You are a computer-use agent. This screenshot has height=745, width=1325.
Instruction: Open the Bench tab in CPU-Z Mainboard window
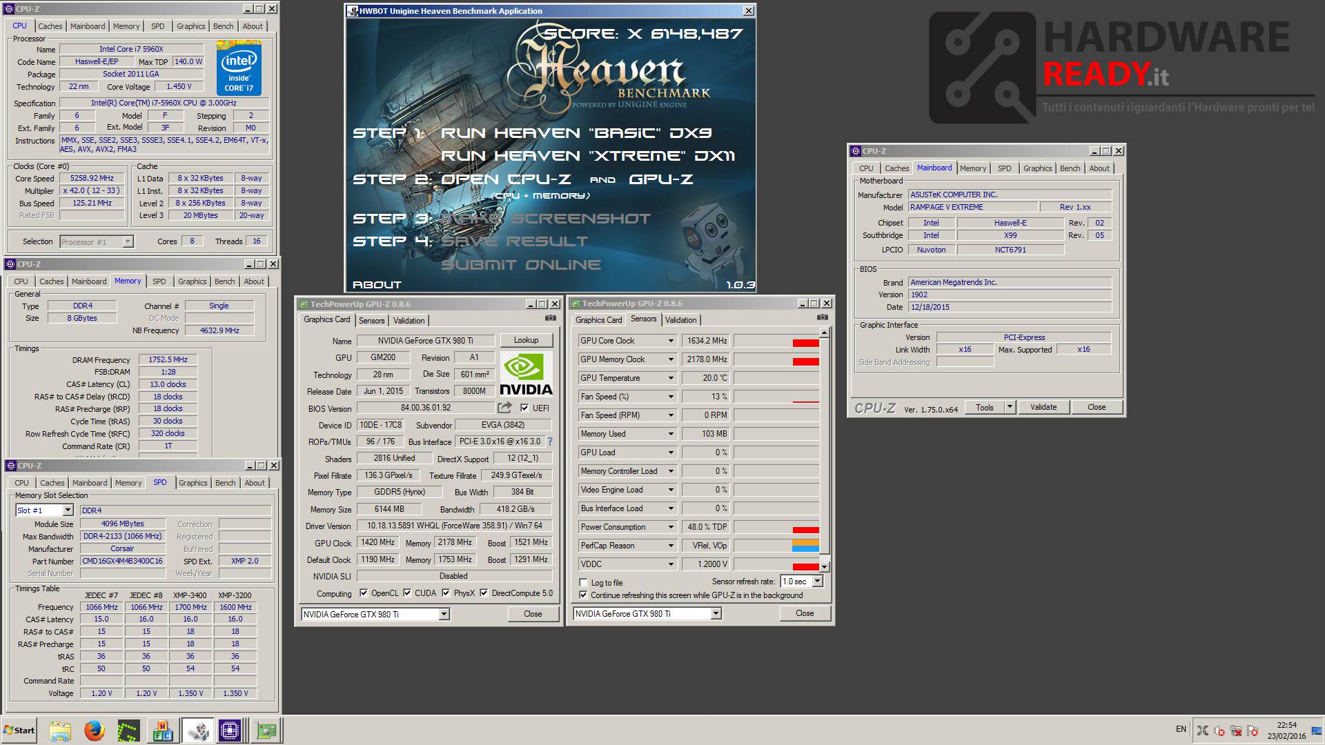[1070, 168]
